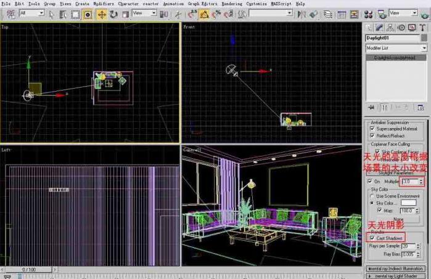
Task: Select the Use Scene Environment radio button
Action: 372,195
